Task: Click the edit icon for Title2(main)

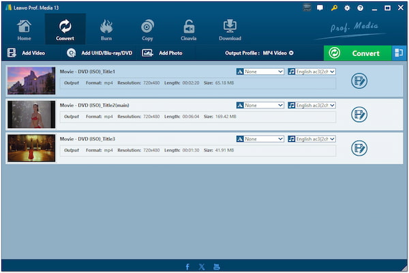Action: 359,115
